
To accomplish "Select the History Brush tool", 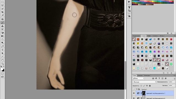I will pyautogui.click(x=2, y=29).
